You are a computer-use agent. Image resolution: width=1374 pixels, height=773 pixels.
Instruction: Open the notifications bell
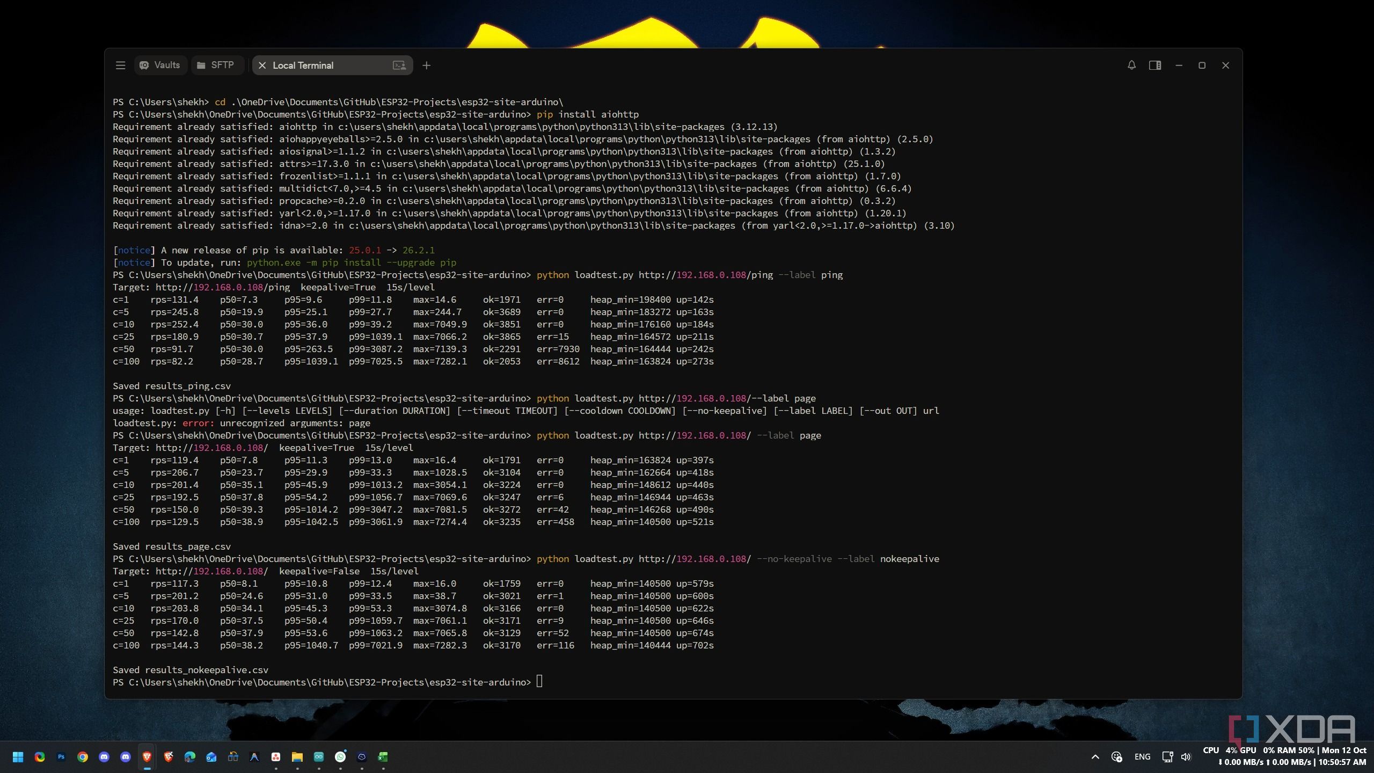pos(1131,65)
